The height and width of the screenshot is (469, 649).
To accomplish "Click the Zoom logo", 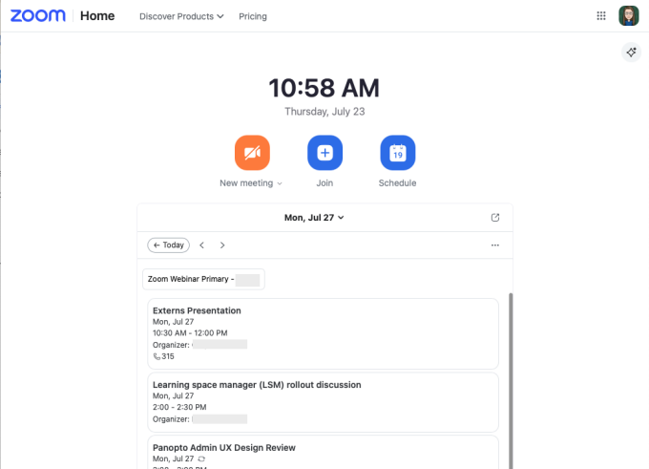I will click(x=37, y=15).
